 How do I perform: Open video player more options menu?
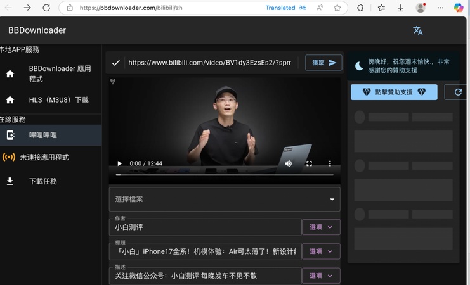click(330, 163)
